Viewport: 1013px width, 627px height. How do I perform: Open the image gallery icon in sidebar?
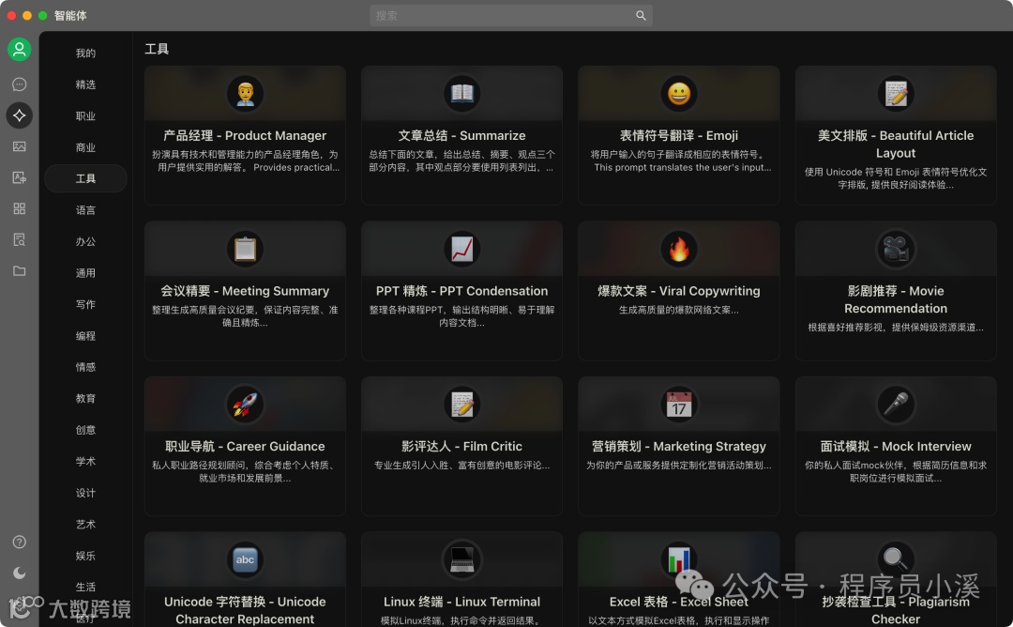(x=20, y=146)
